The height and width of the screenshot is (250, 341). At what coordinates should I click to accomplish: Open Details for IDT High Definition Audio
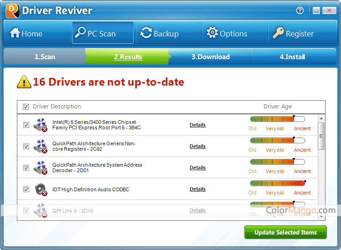(197, 189)
